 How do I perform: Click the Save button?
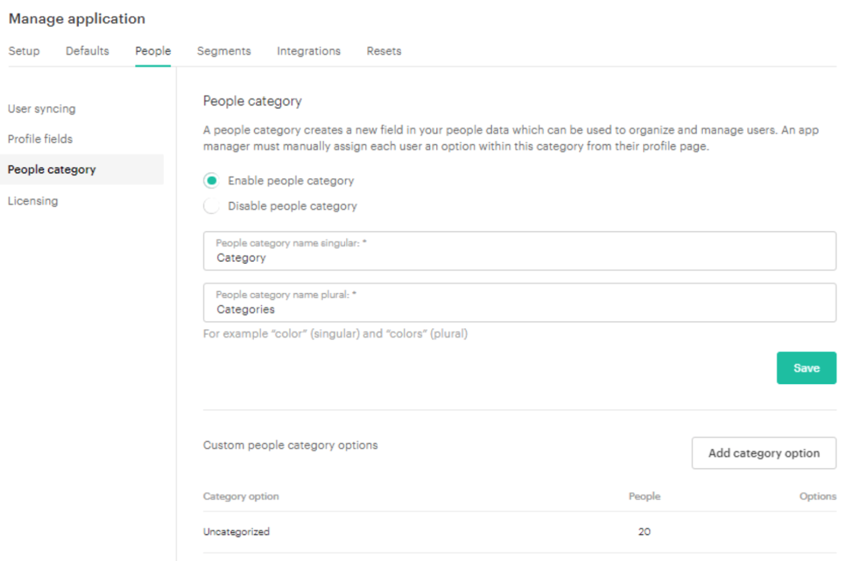pos(806,368)
